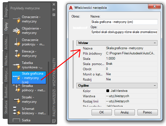This screenshot has height=126, width=166.
Task: Click the Rodzaj linii property label
Action: pyautogui.click(x=91, y=101)
